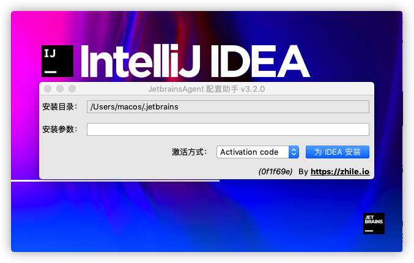The height and width of the screenshot is (263, 414).
Task: Close the JetbrainsAgent helper window
Action: click(x=48, y=89)
